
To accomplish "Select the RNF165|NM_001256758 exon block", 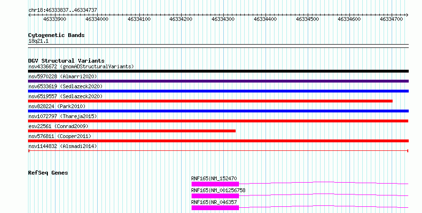I will [215, 196].
